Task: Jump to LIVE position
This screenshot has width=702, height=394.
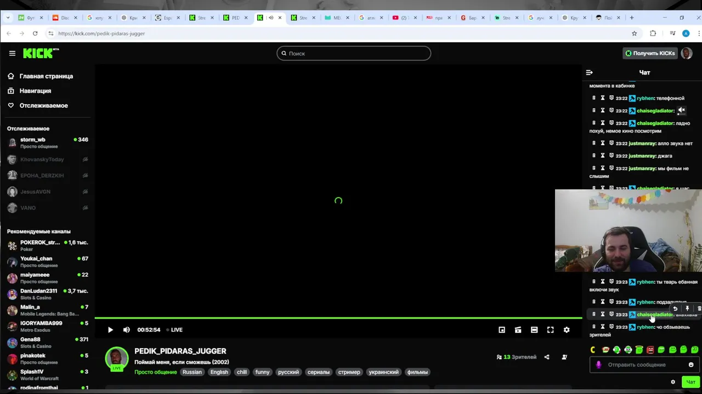Action: tap(175, 330)
